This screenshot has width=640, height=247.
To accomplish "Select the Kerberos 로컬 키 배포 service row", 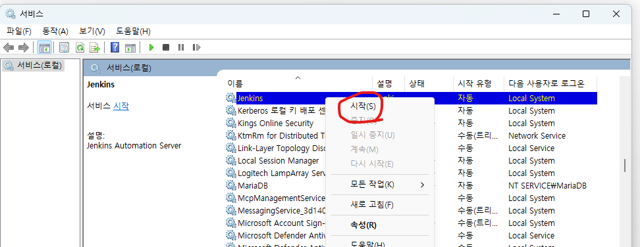I will (x=412, y=110).
